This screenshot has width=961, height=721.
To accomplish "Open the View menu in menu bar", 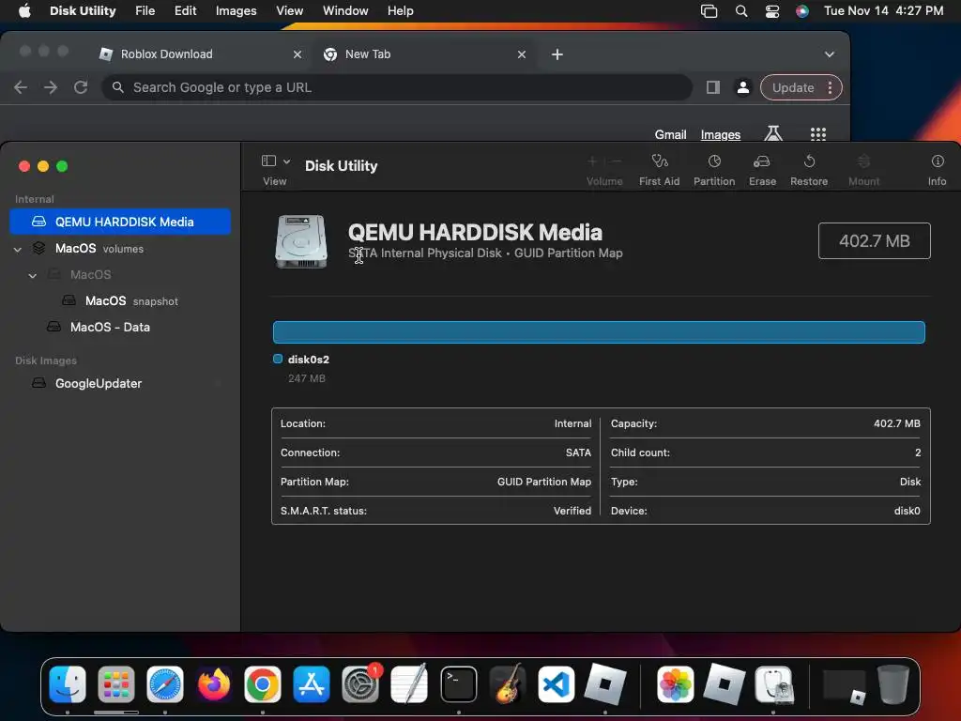I will pyautogui.click(x=289, y=11).
